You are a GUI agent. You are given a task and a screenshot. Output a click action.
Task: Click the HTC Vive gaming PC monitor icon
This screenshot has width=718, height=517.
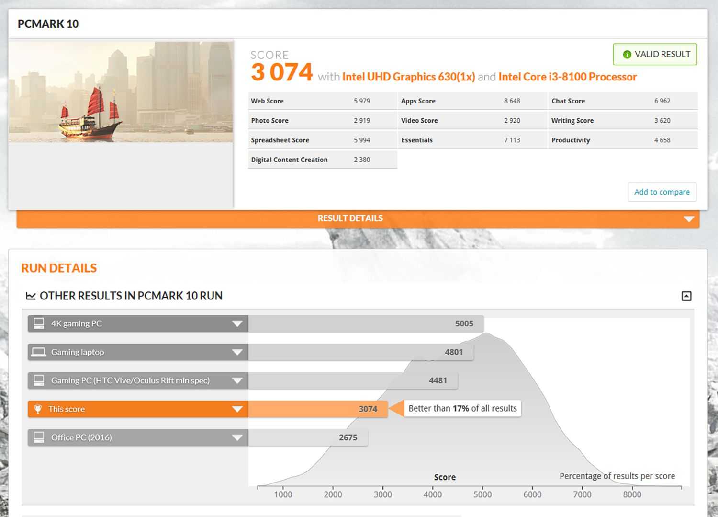pos(39,380)
